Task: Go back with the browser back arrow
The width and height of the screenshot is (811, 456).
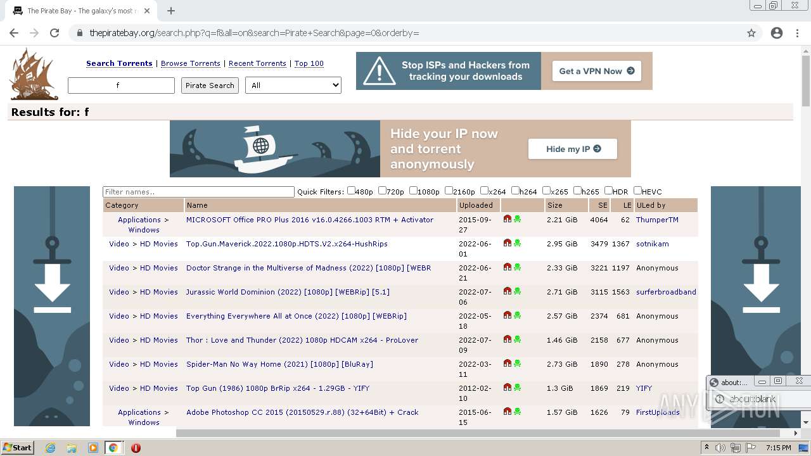Action: pos(14,33)
